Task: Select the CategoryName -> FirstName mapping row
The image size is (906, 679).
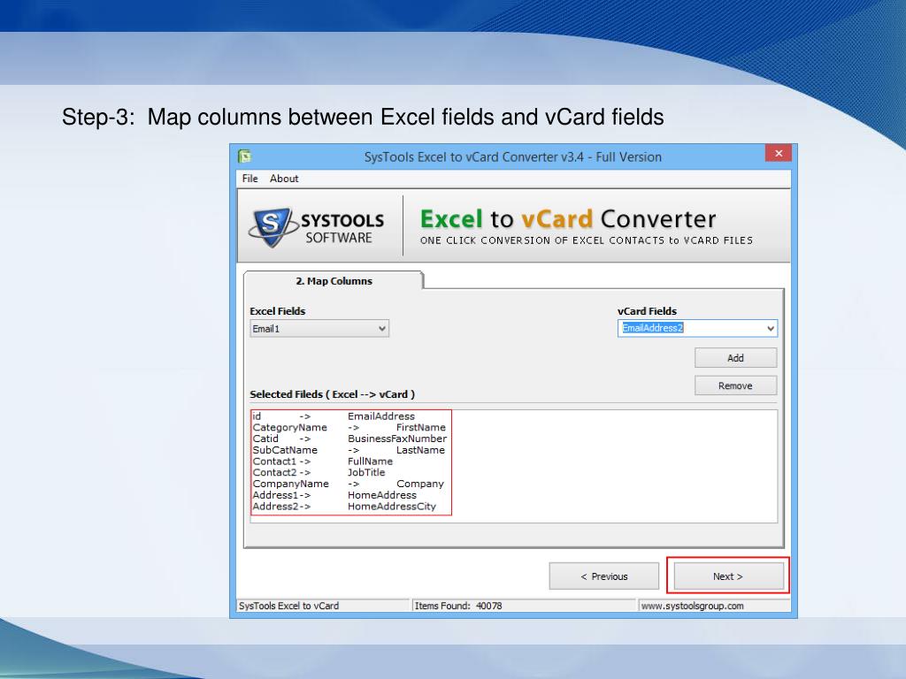Action: click(x=349, y=427)
